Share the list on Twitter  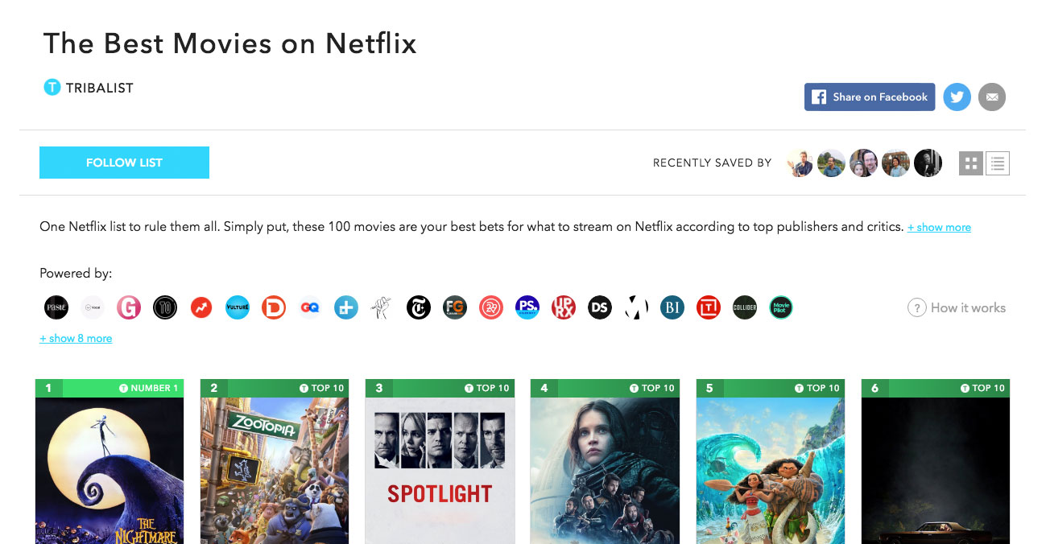pos(957,97)
